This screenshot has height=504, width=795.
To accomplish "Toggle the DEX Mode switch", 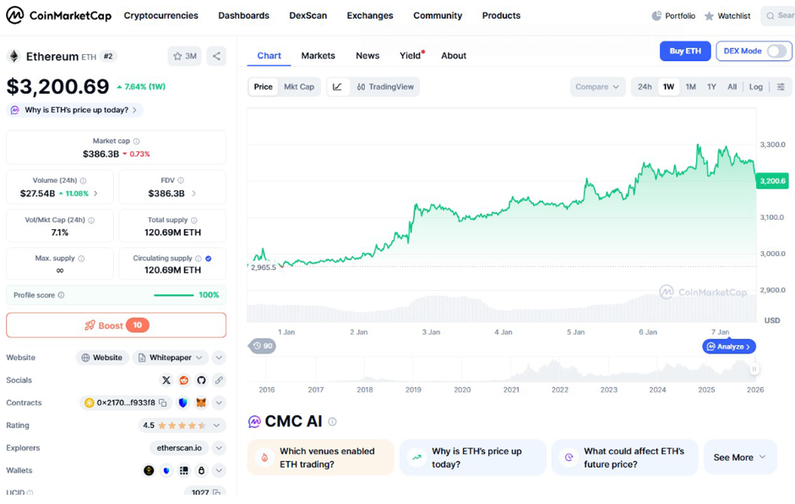I will click(x=776, y=52).
